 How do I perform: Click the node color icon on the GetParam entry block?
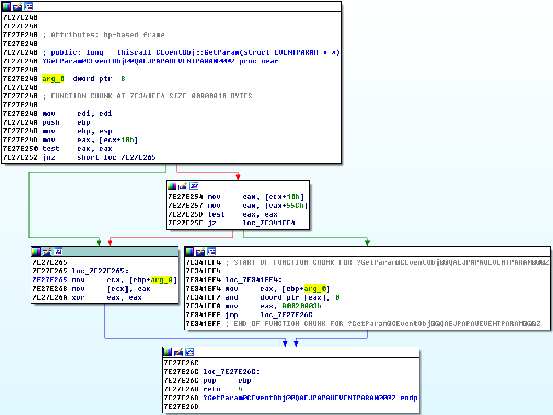[x=7, y=7]
